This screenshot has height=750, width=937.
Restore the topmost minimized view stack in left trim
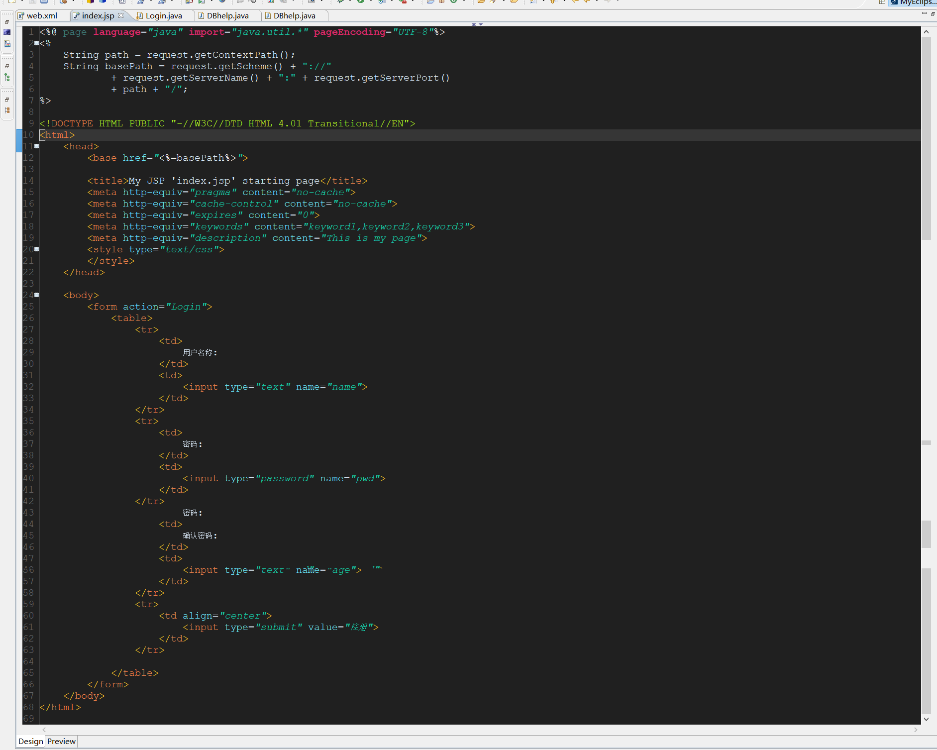pyautogui.click(x=7, y=22)
